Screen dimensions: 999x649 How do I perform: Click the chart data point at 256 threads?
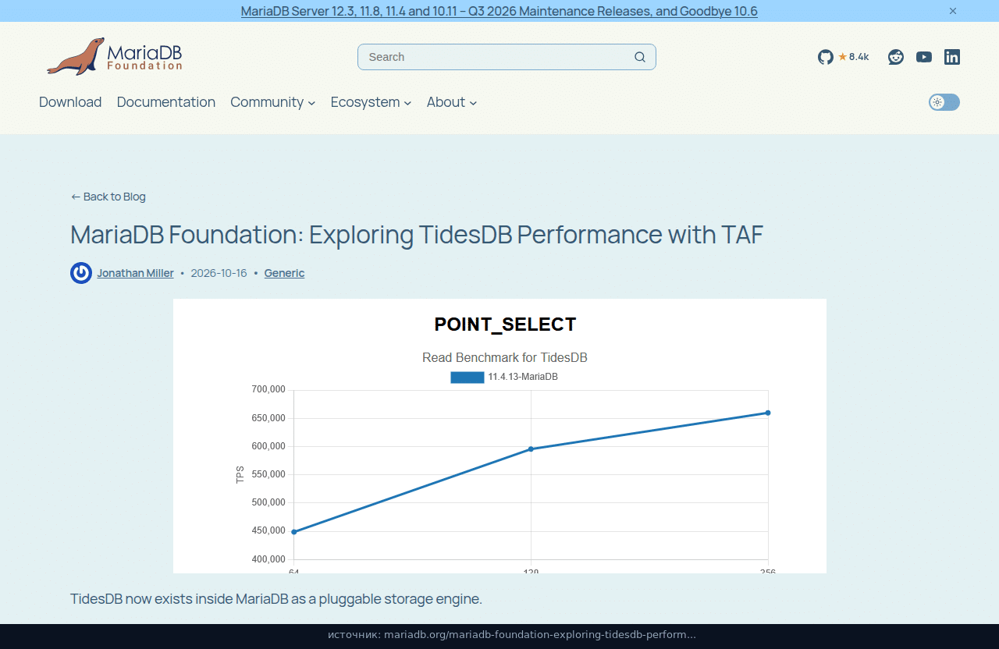click(768, 413)
